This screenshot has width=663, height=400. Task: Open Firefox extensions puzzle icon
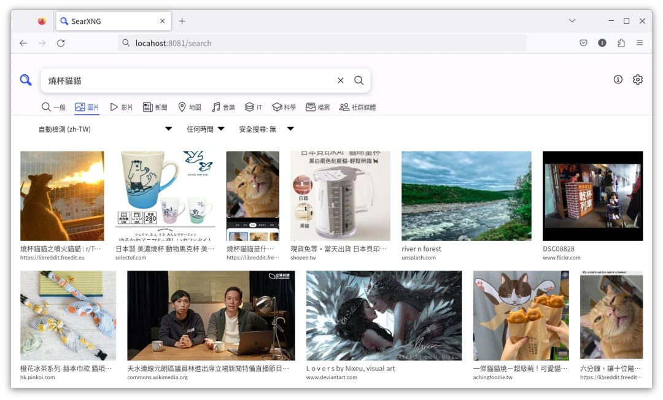(x=621, y=43)
